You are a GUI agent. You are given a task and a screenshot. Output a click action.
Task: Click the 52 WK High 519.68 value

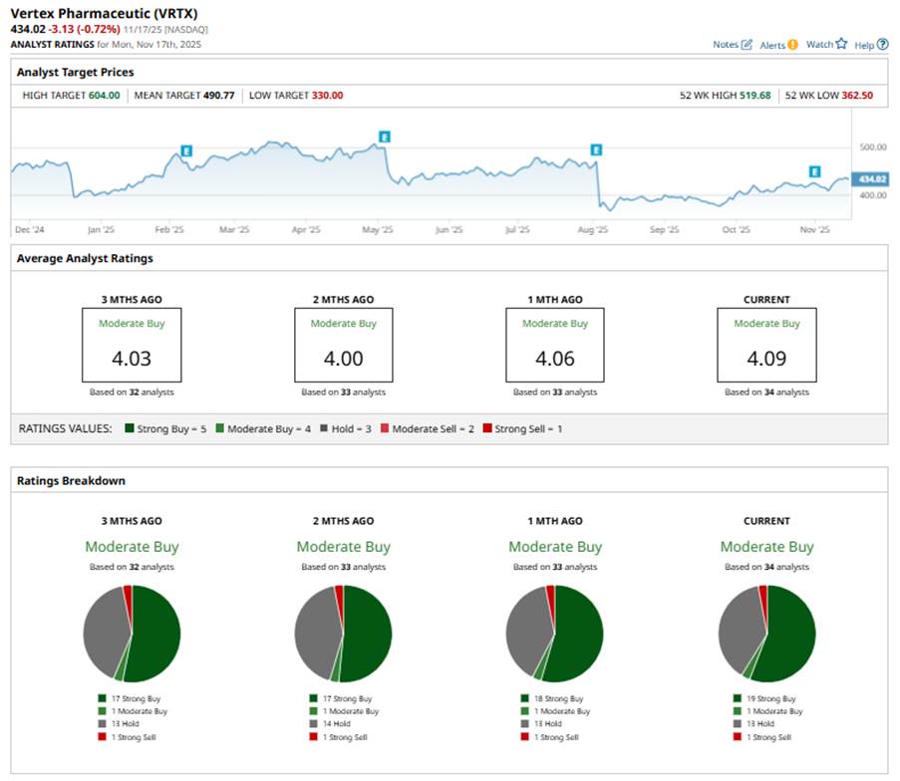[754, 96]
